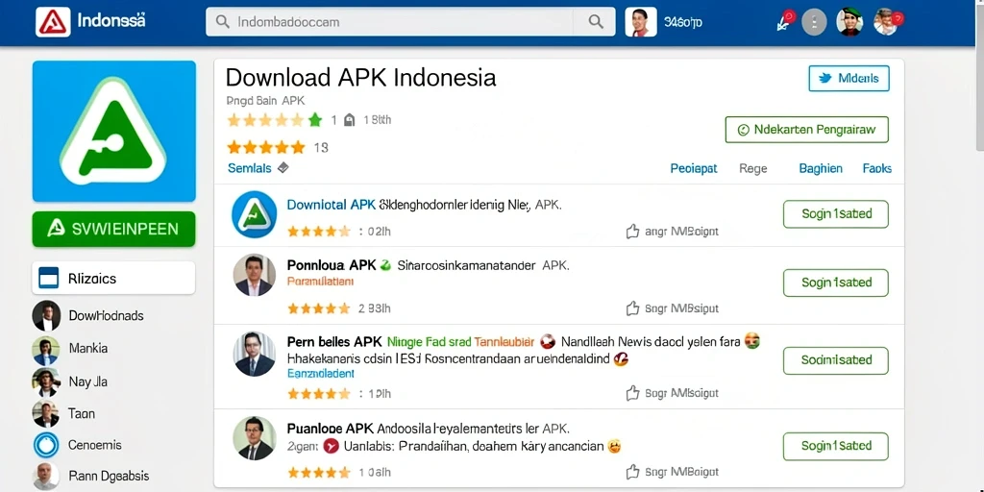Click the diamond icon next to Semlals

[x=283, y=167]
